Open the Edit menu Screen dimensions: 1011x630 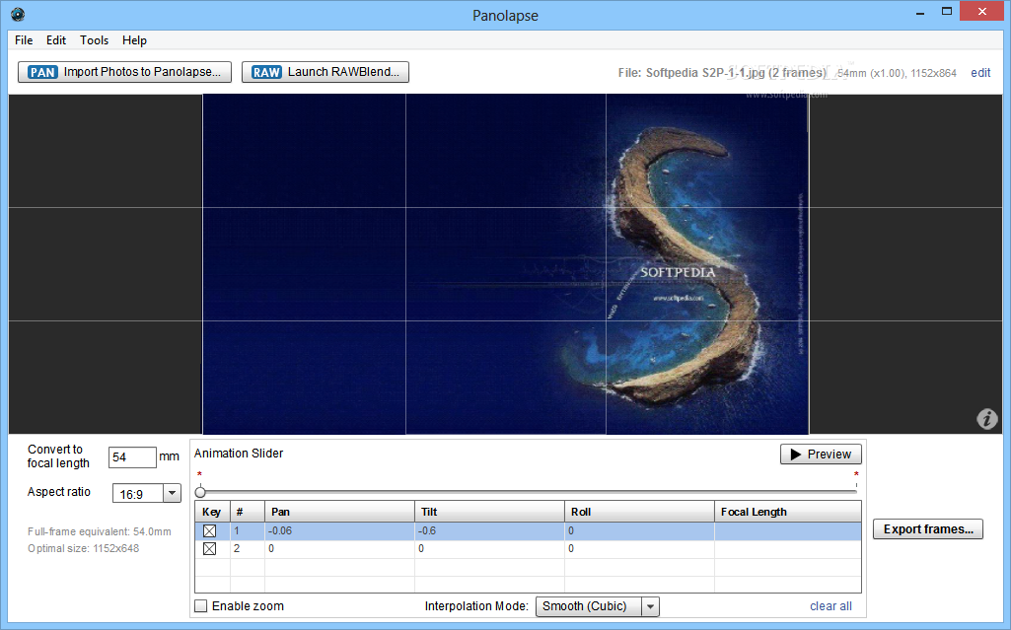tap(56, 40)
